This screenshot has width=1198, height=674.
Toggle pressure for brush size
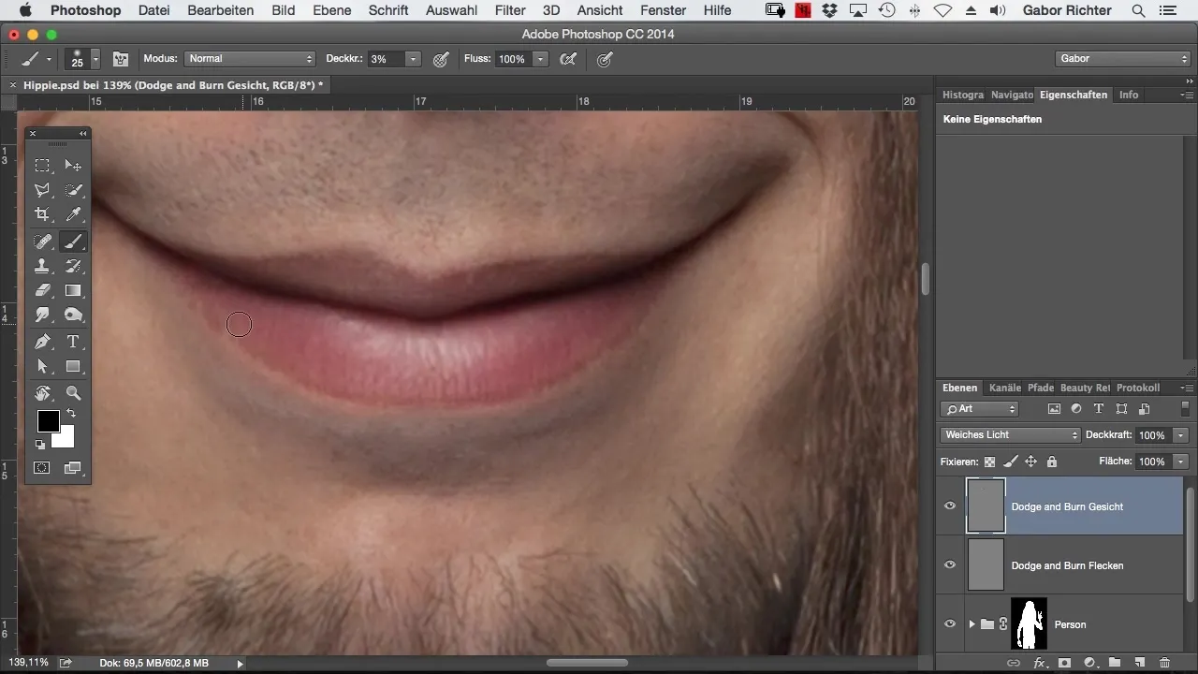click(605, 59)
